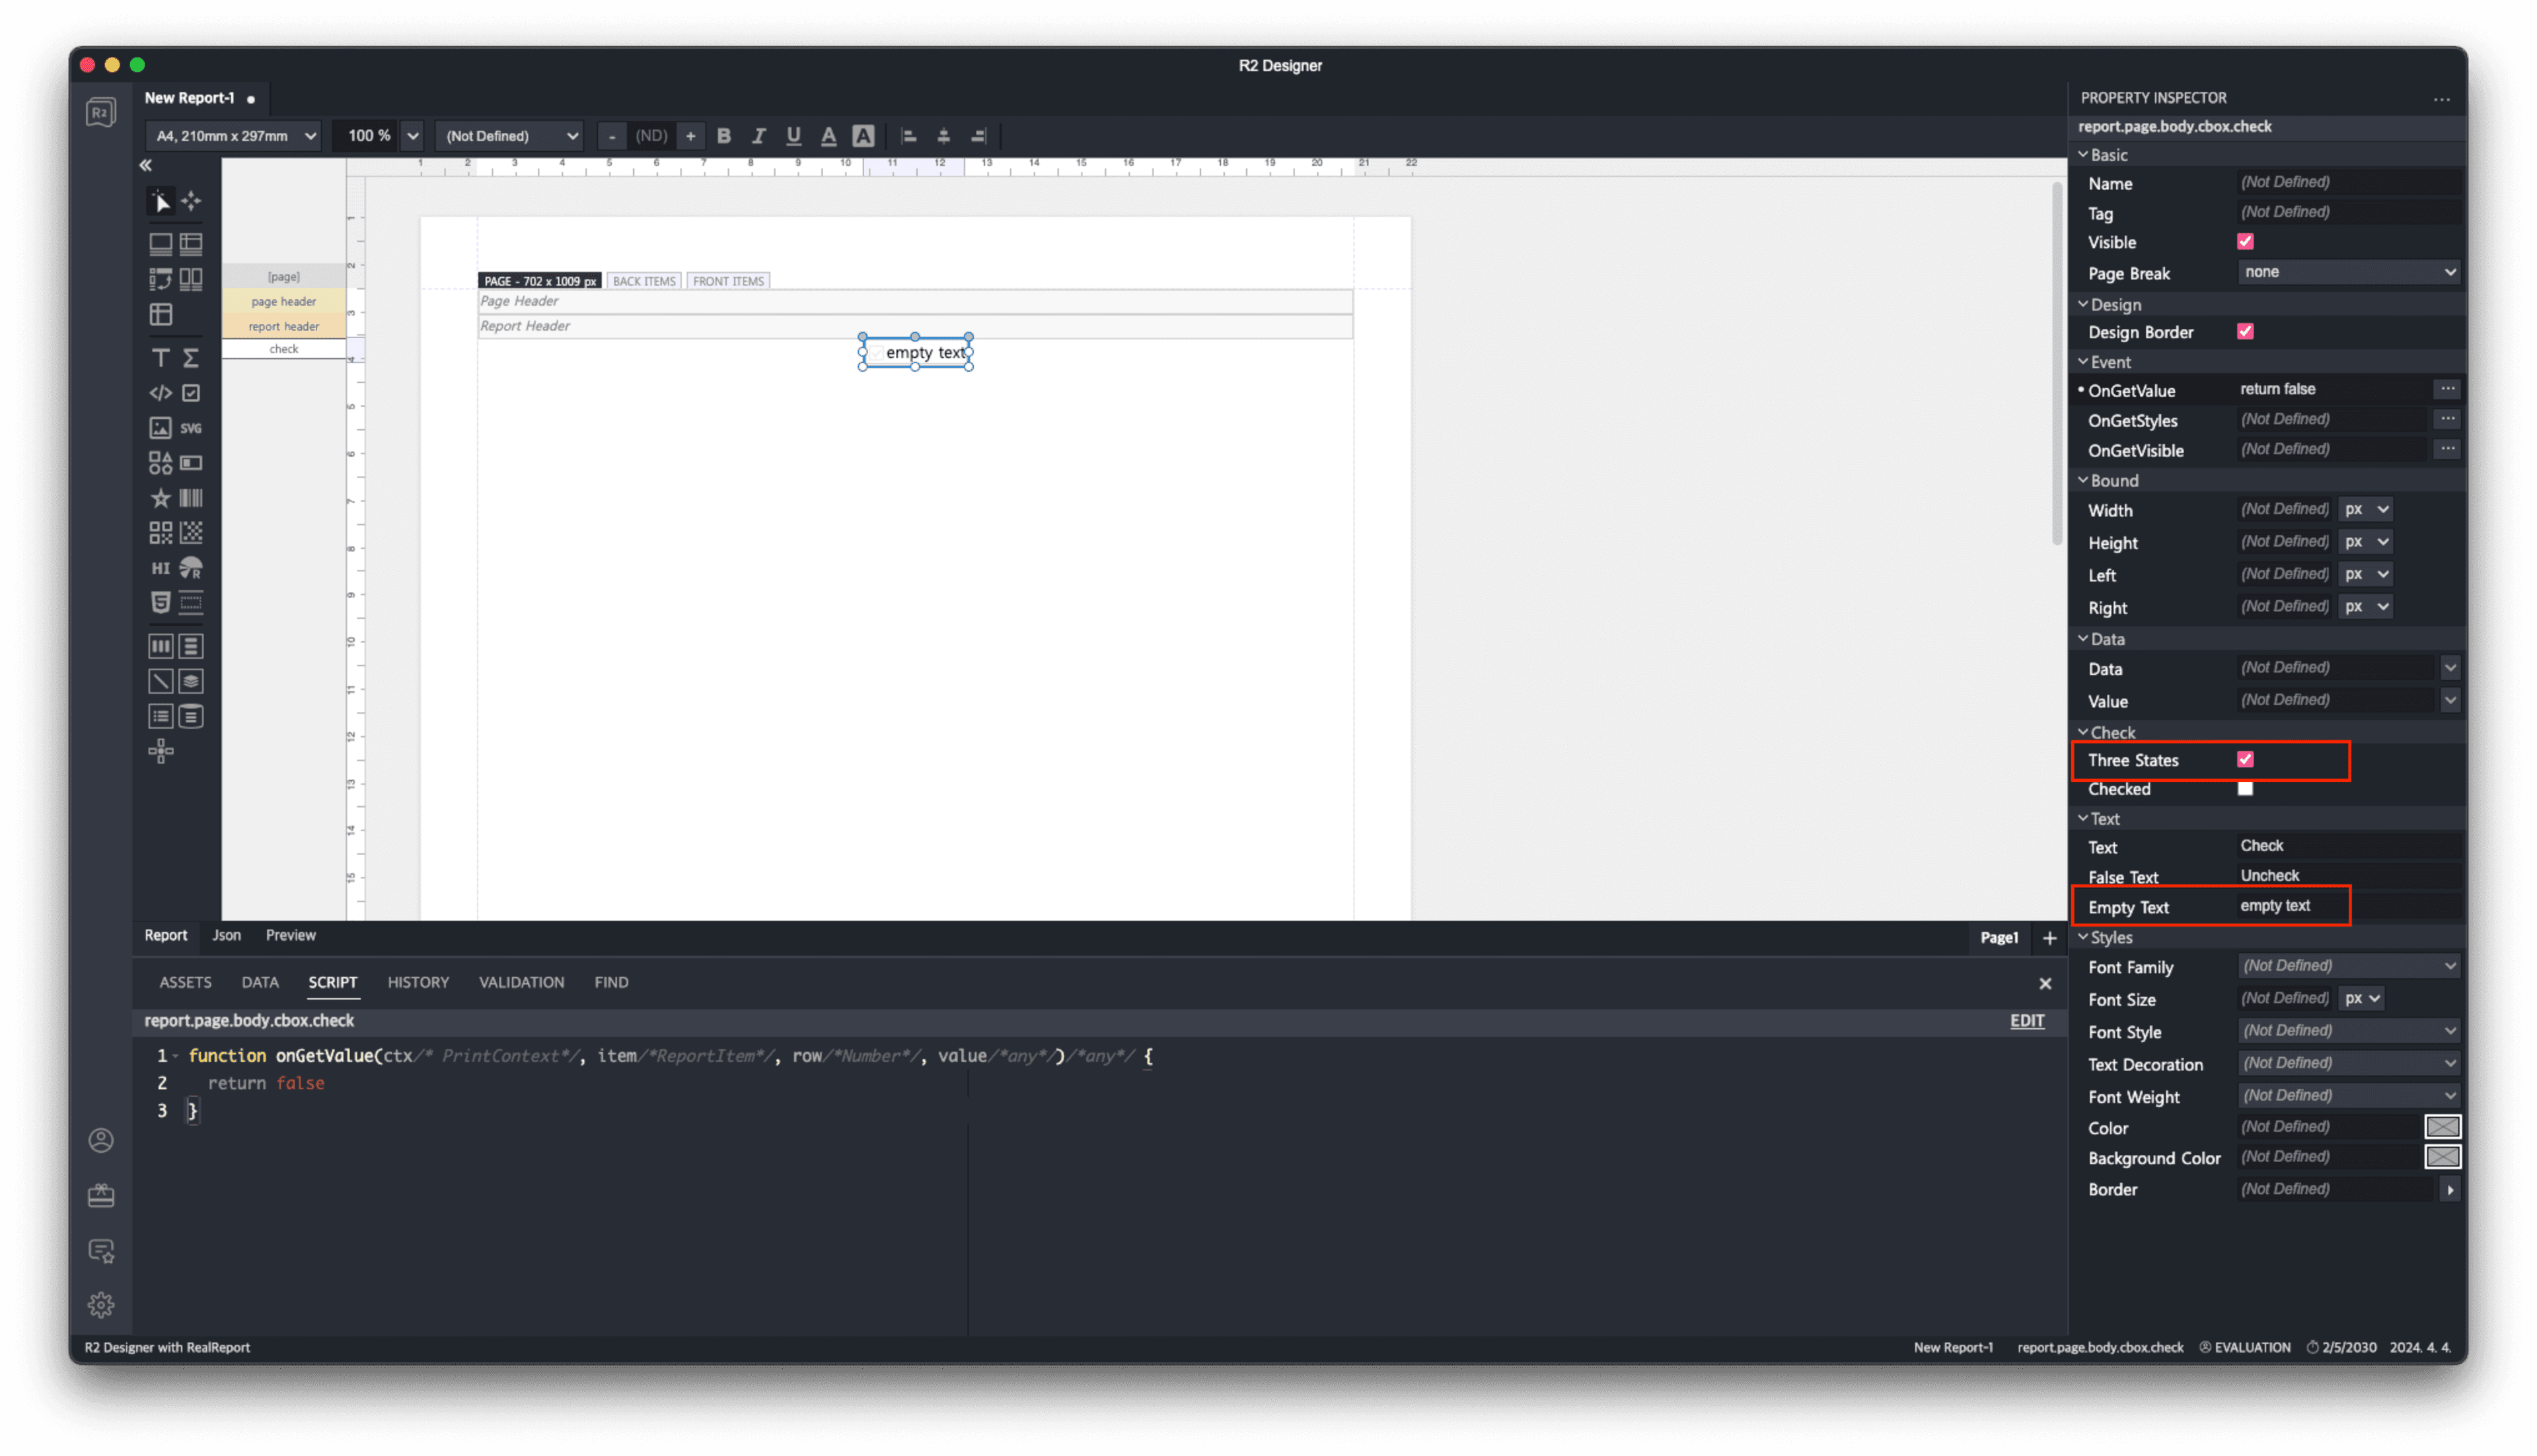Switch to the VALIDATION tab
Image resolution: width=2537 pixels, height=1456 pixels.
coord(521,983)
